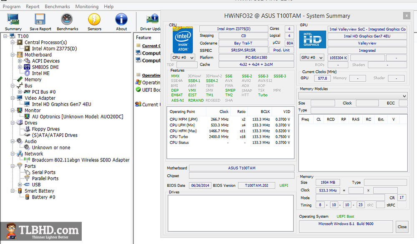
Task: Select the Parallel Ports icon
Action: pyautogui.click(x=27, y=179)
